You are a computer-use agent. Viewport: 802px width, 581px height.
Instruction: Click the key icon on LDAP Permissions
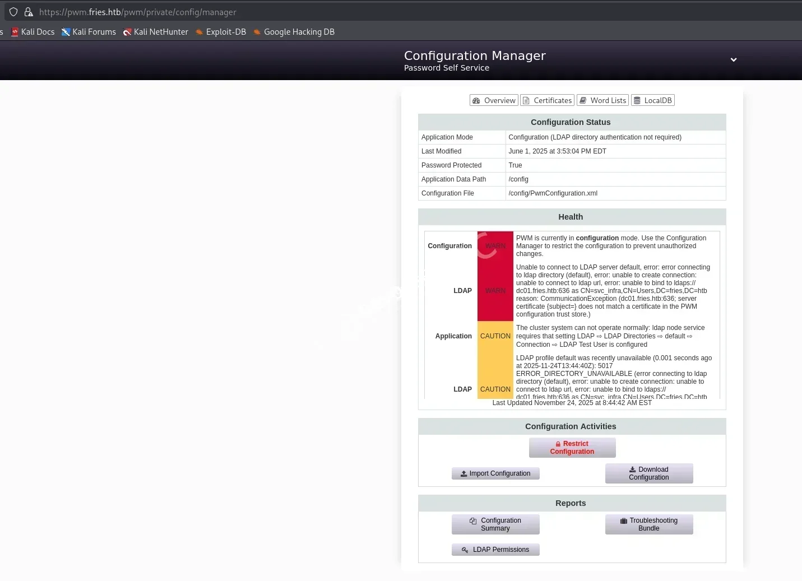465,550
